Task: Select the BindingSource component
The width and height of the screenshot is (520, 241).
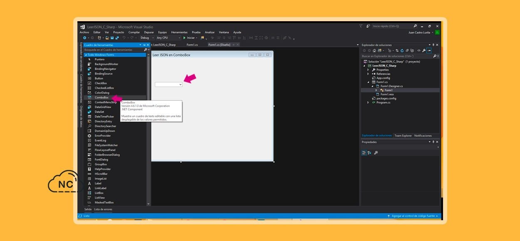Action: [x=104, y=74]
